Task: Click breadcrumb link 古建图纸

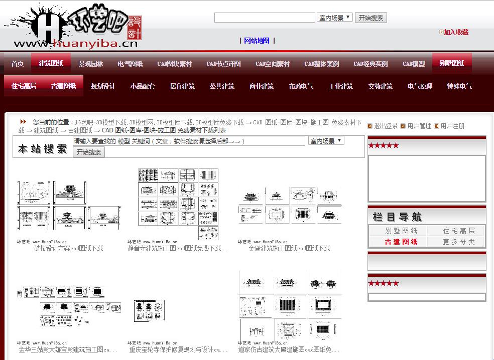Action: pos(80,130)
